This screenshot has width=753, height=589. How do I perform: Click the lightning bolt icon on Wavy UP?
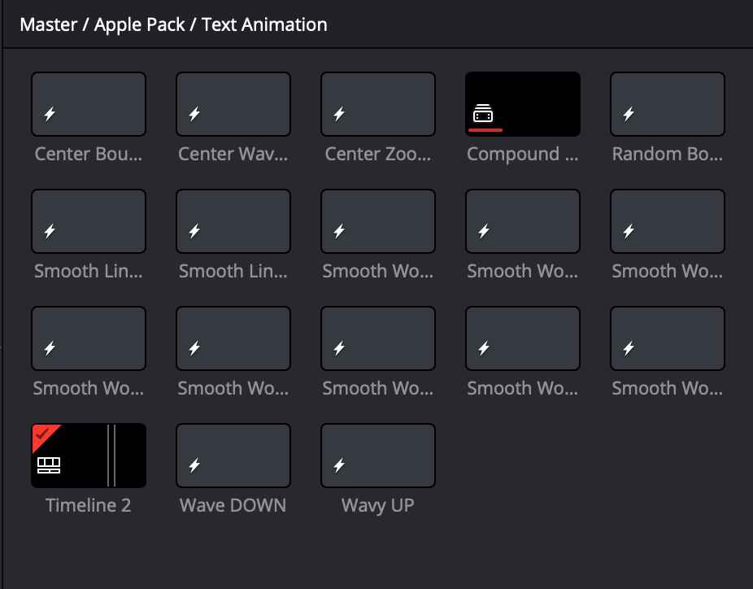[x=339, y=466]
